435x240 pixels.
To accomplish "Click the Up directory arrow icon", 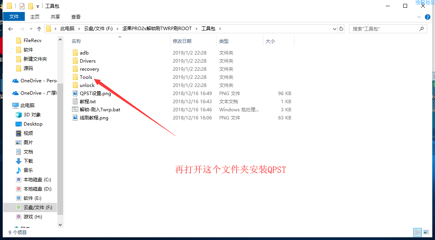I will [39, 29].
